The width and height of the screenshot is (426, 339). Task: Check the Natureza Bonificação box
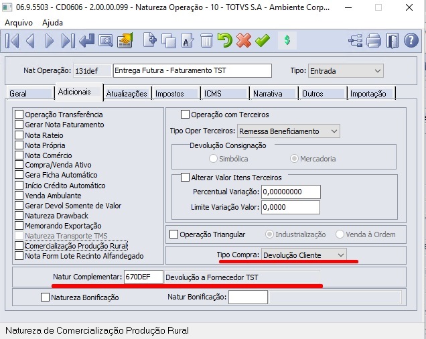pos(45,297)
